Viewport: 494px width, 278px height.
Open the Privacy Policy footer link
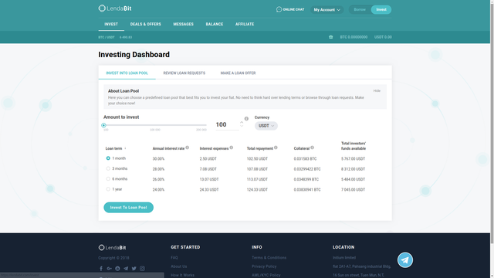coord(264,266)
